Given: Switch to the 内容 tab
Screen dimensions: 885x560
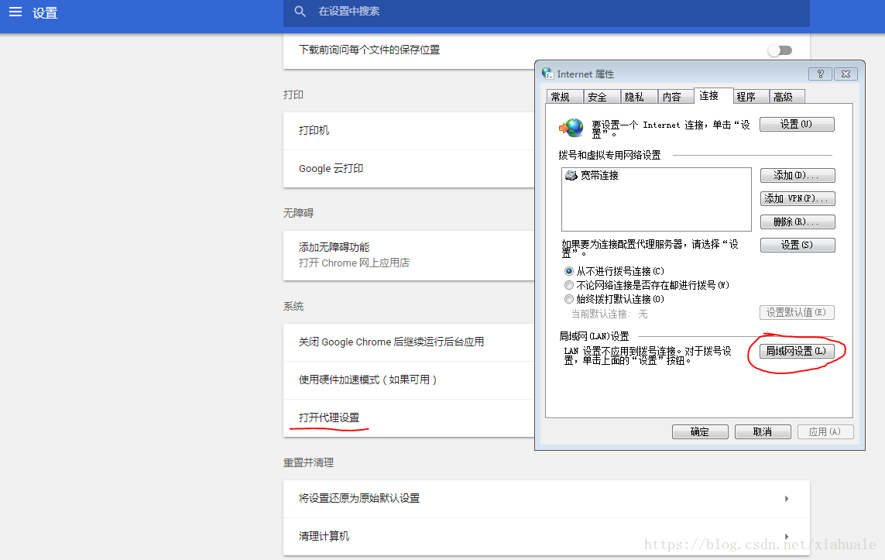Looking at the screenshot, I should click(676, 97).
